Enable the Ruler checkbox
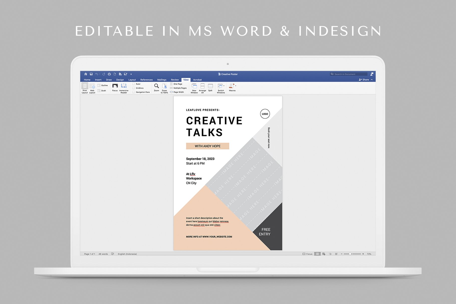Screen dimensions: 456x304 click(x=134, y=84)
